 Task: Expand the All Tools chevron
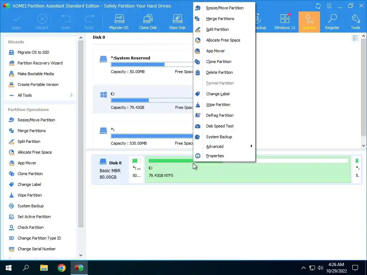tap(71, 95)
